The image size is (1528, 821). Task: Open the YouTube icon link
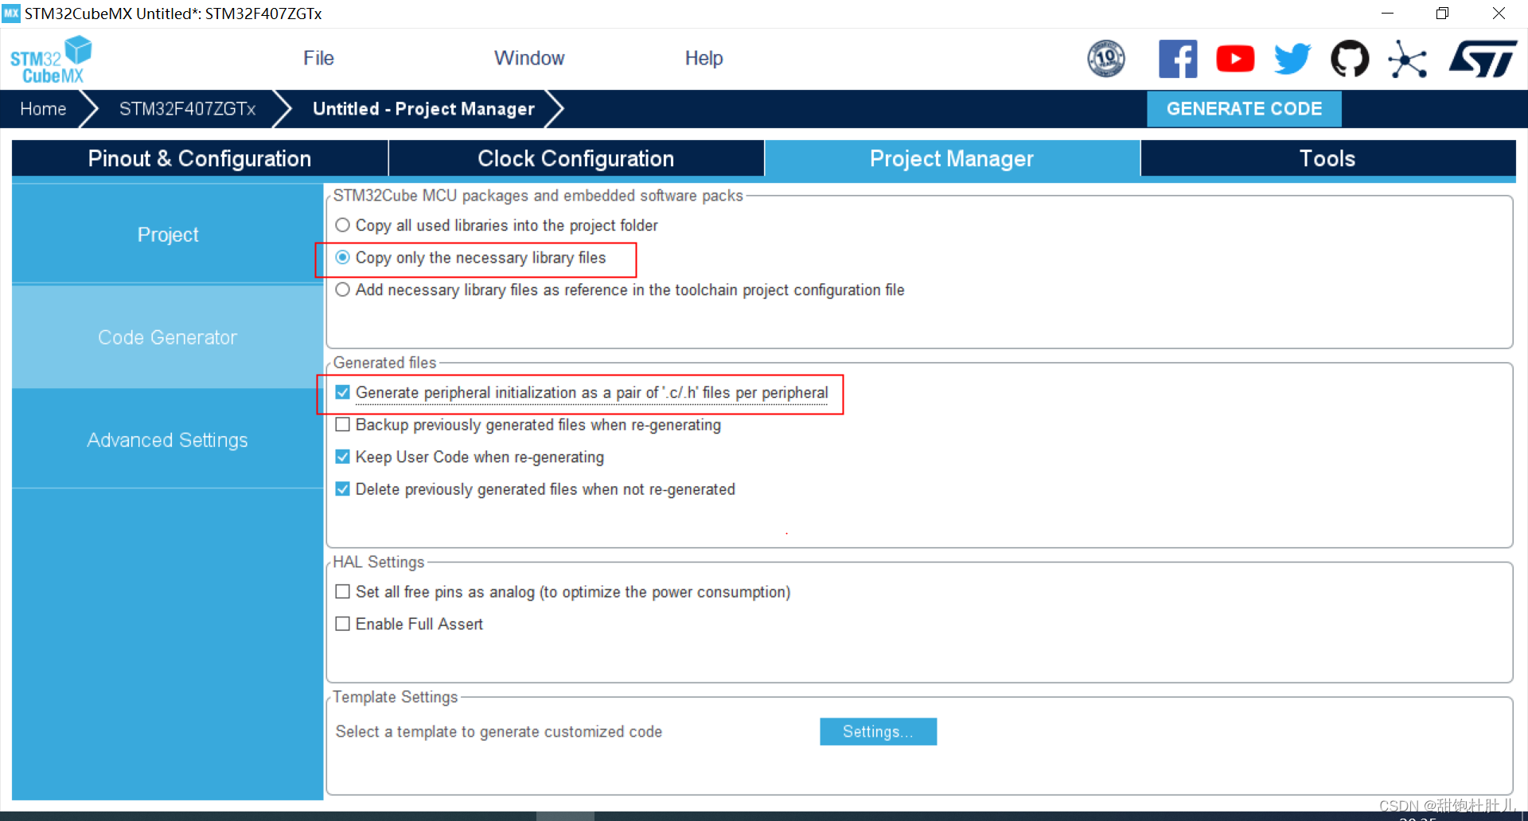pyautogui.click(x=1235, y=59)
